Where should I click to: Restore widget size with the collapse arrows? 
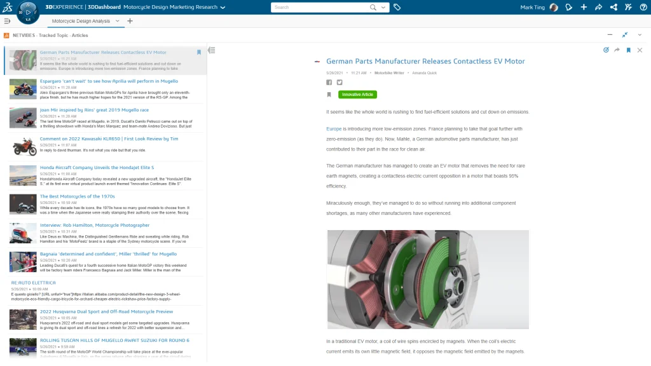click(625, 35)
